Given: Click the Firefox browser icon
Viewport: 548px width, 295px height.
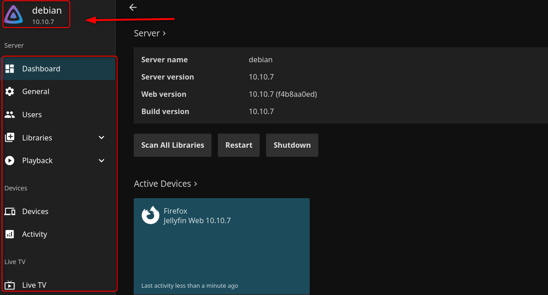Looking at the screenshot, I should point(151,215).
